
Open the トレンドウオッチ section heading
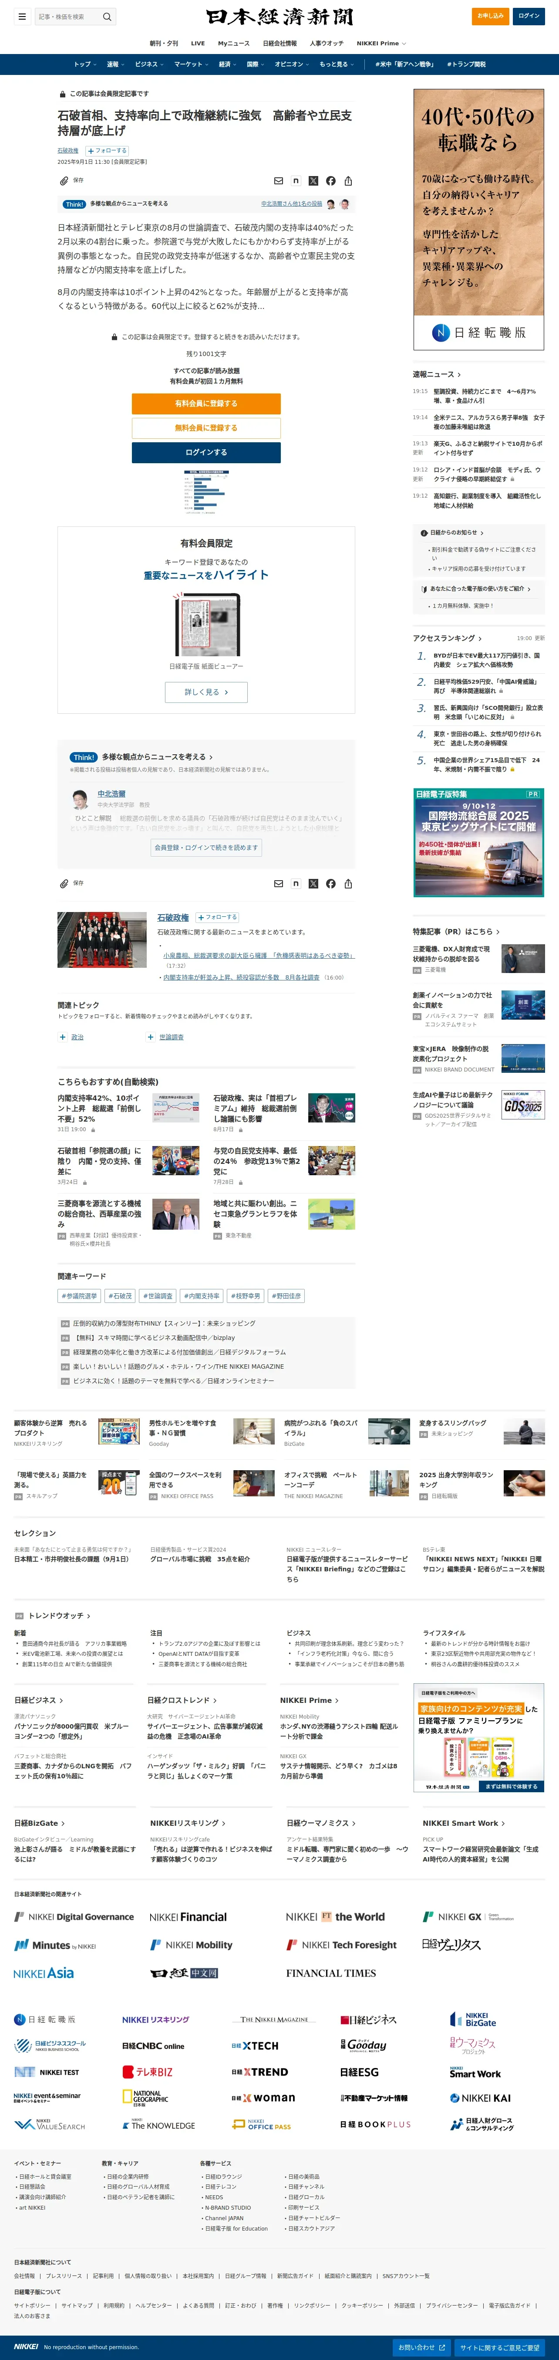click(60, 1615)
